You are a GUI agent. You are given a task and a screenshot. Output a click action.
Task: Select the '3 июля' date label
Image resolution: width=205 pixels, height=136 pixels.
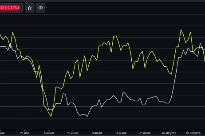tap(97, 133)
